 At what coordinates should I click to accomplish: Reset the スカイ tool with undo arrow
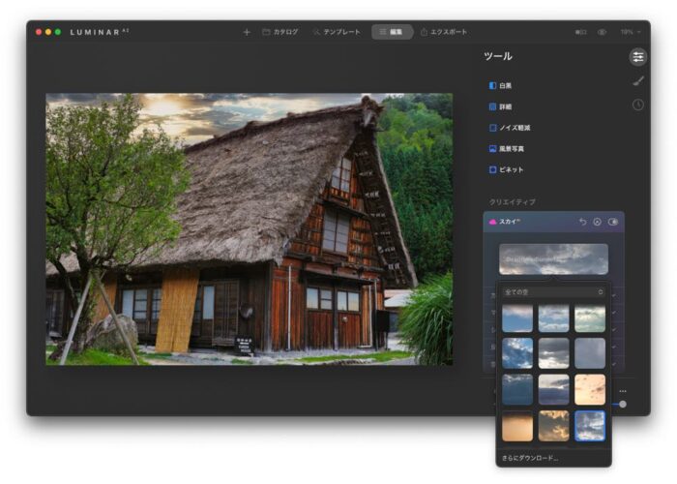tap(582, 222)
